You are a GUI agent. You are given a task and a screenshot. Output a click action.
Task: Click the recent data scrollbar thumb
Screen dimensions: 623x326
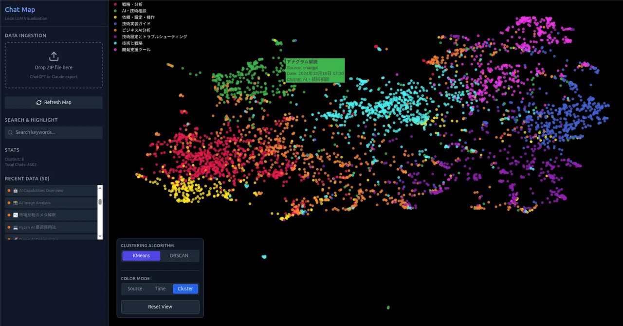[x=100, y=201]
